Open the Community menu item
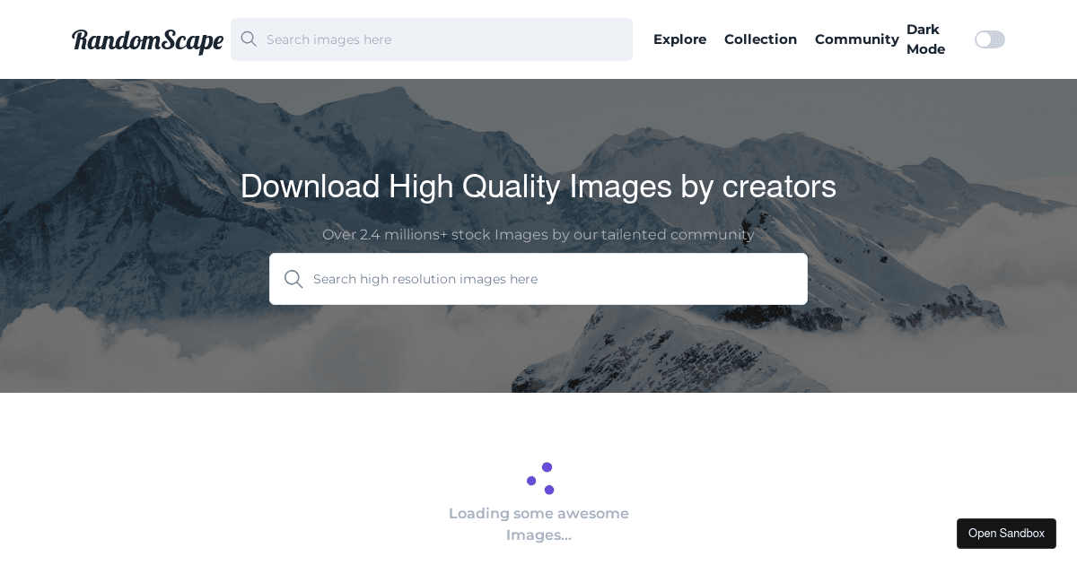Viewport: 1077px width, 565px height. pyautogui.click(x=857, y=39)
